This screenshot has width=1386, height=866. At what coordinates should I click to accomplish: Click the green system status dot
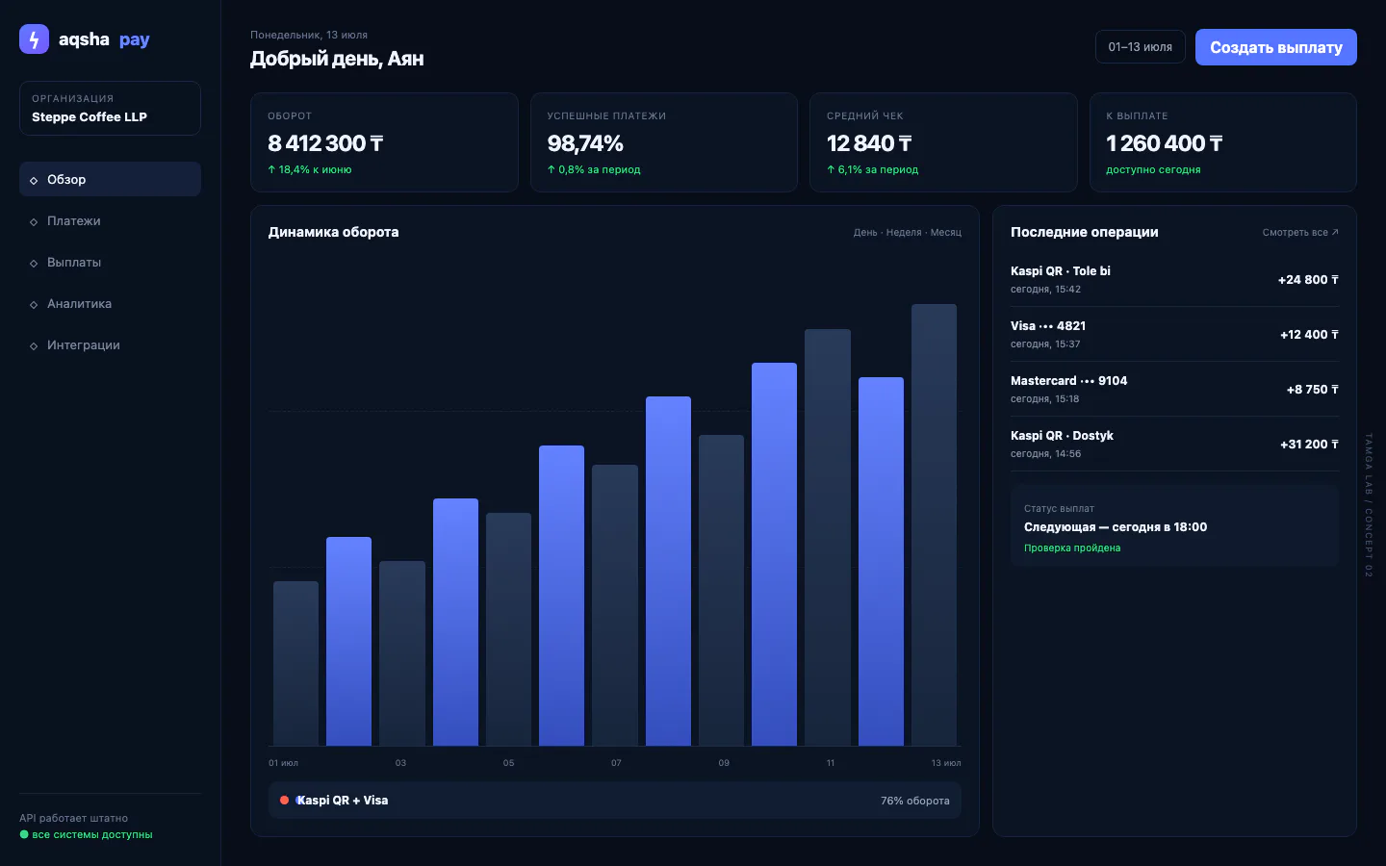coord(24,835)
